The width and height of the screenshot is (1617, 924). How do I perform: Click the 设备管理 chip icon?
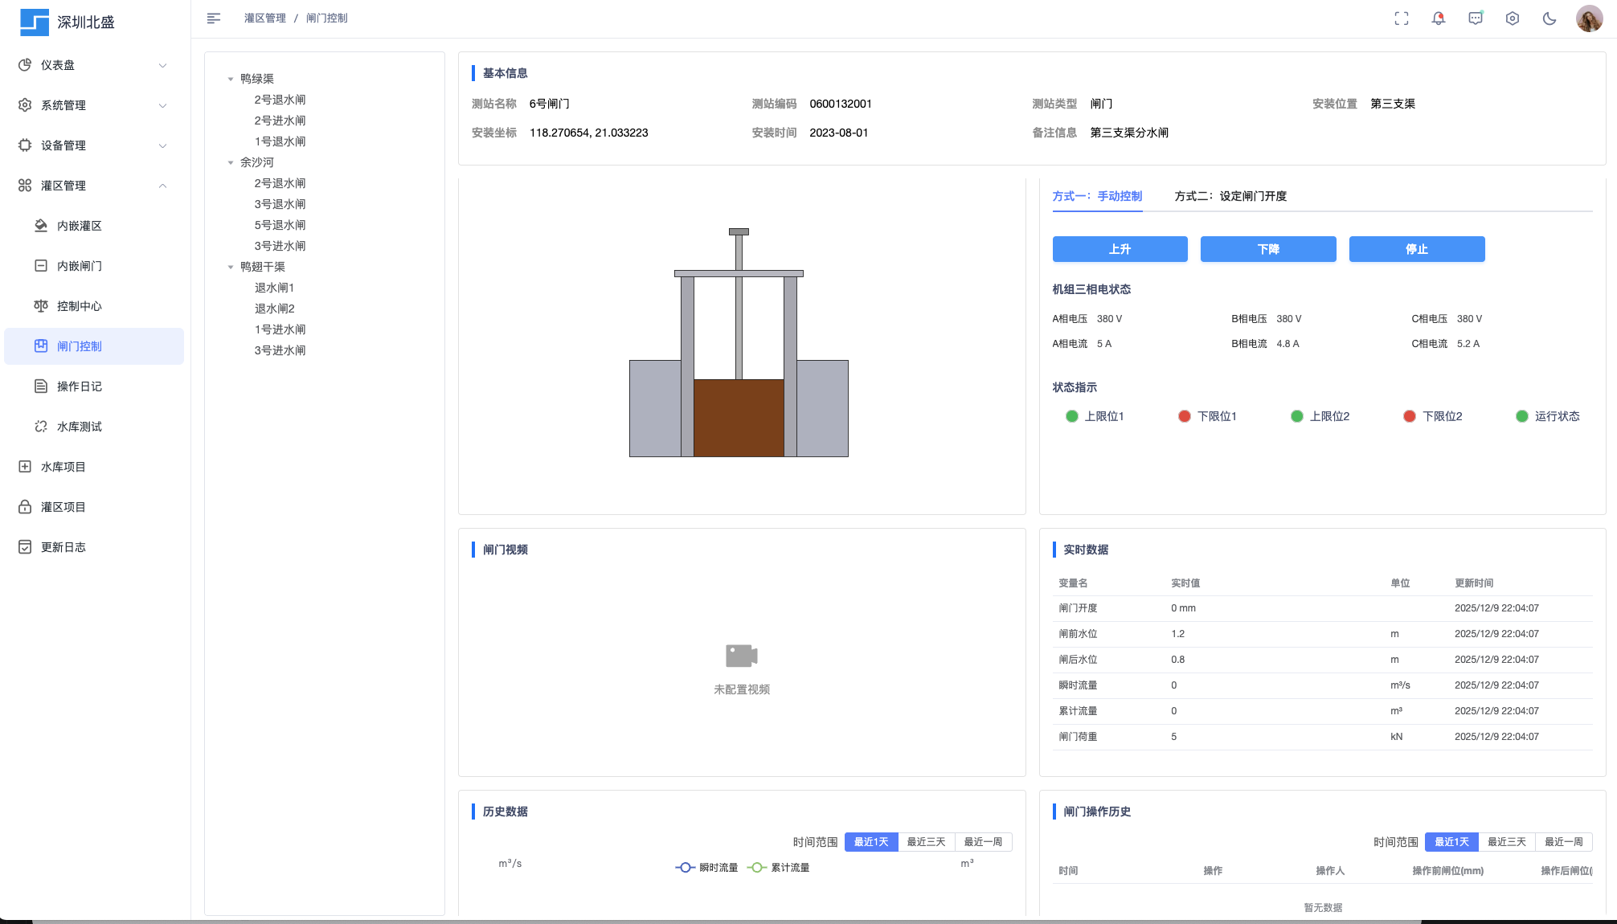(25, 145)
